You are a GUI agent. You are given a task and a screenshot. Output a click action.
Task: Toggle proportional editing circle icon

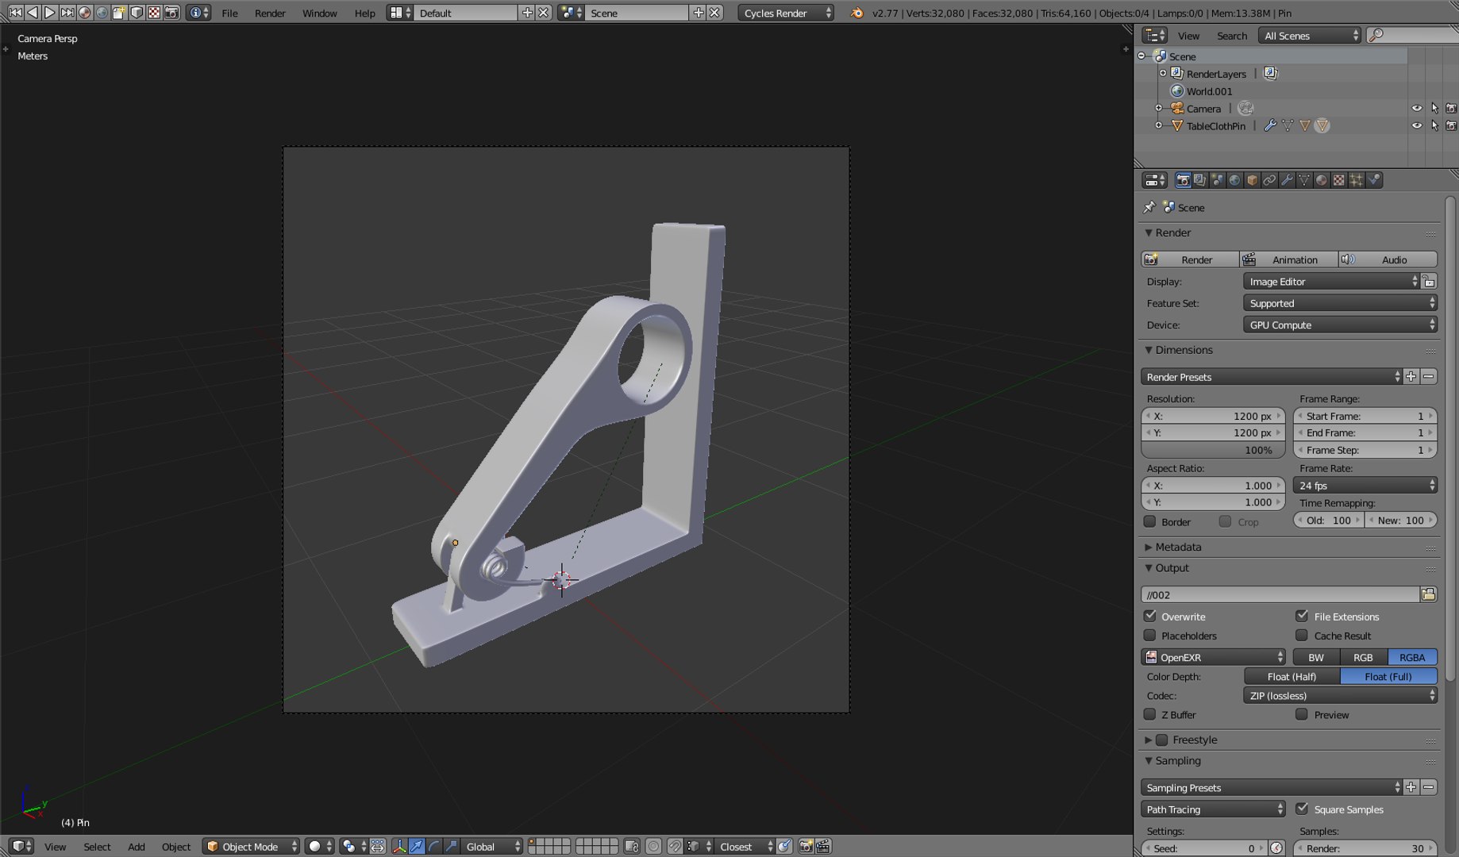653,847
